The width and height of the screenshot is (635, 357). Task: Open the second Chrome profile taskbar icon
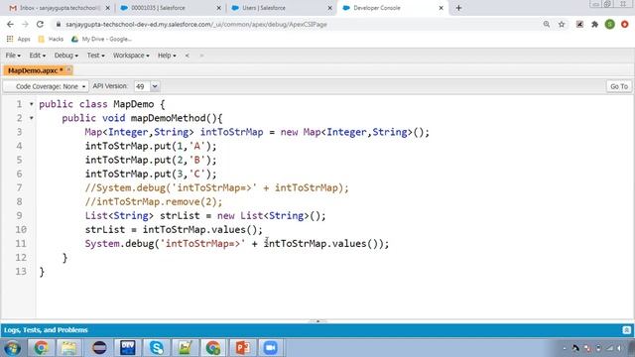[x=213, y=348]
